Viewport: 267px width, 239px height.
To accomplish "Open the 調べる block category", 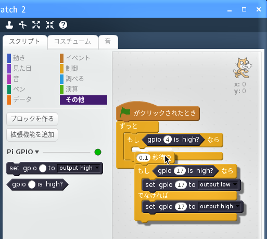I will click(x=72, y=79).
